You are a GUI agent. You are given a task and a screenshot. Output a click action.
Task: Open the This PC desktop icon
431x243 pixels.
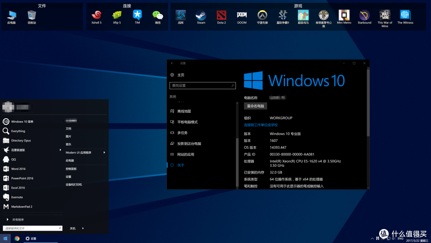coord(12,17)
